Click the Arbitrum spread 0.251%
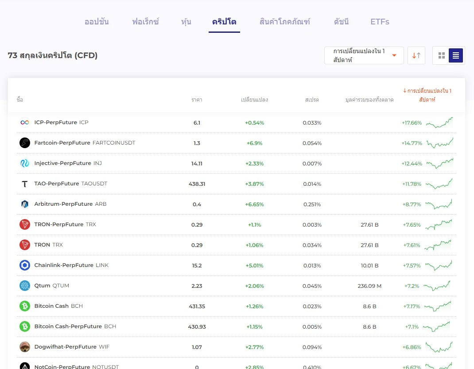This screenshot has width=474, height=369. pyautogui.click(x=312, y=204)
